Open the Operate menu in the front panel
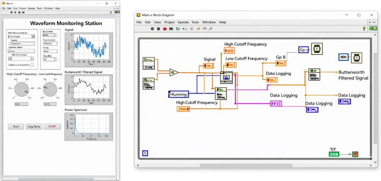The width and height of the screenshot is (381, 181). click(x=31, y=8)
